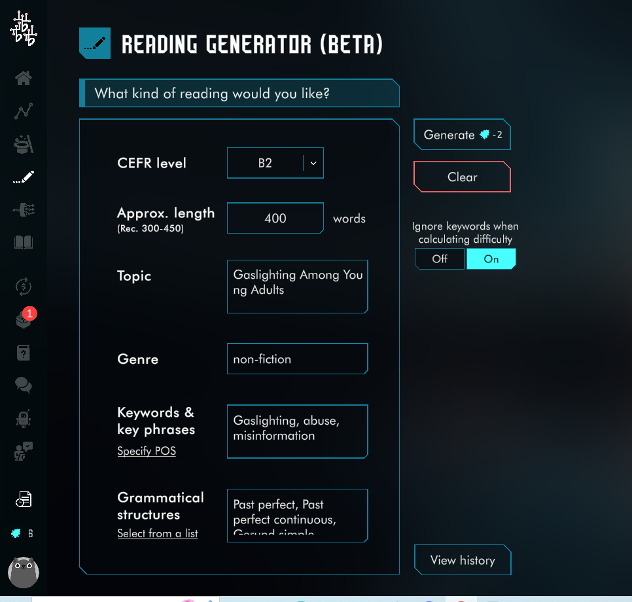The width and height of the screenshot is (632, 602).
Task: Click the Genre field containing non-fiction
Action: [x=297, y=359]
